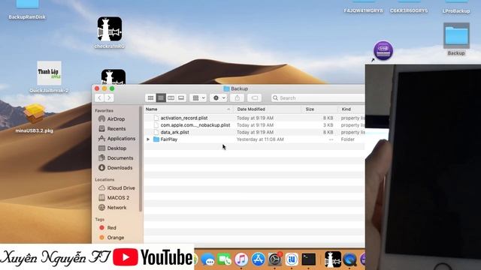481x270 pixels.
Task: Select Today at 9:19 AM date of activation_record.plist
Action: click(x=255, y=118)
